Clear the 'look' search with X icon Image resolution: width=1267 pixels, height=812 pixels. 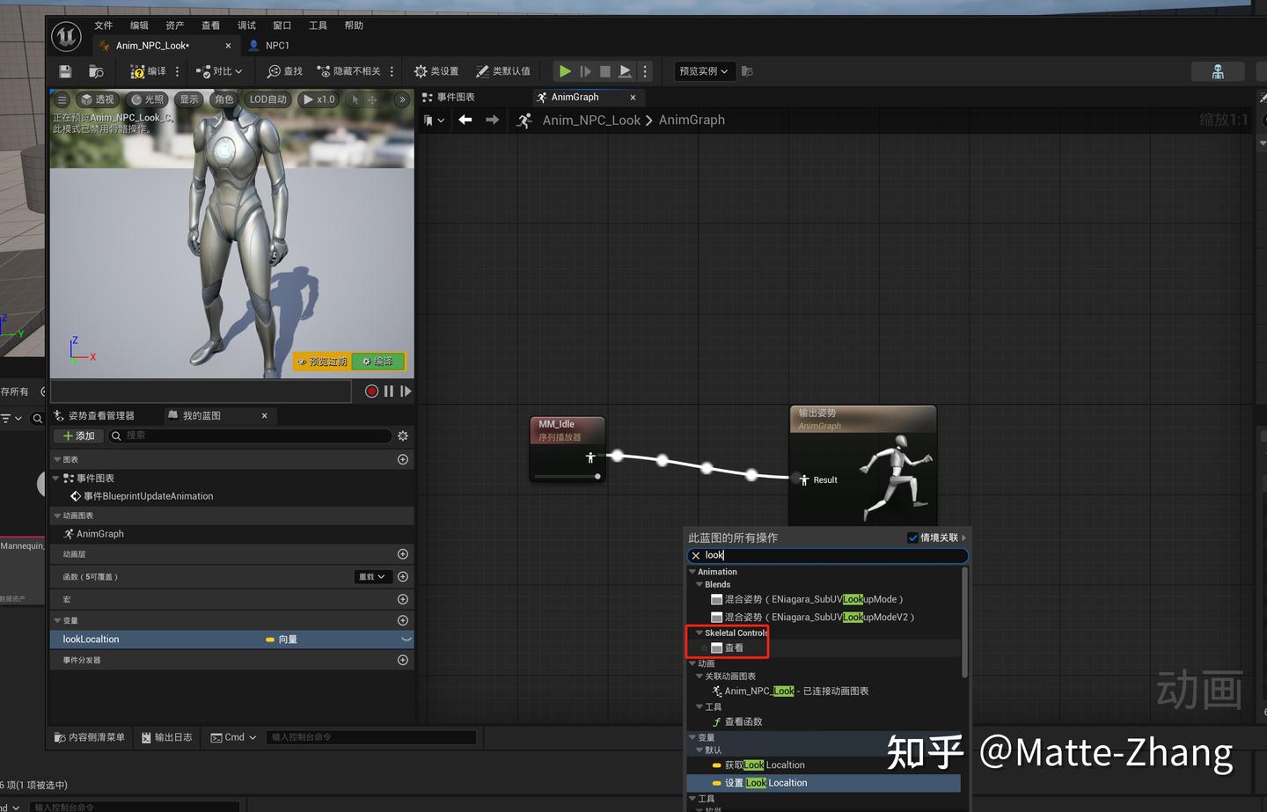pyautogui.click(x=696, y=556)
